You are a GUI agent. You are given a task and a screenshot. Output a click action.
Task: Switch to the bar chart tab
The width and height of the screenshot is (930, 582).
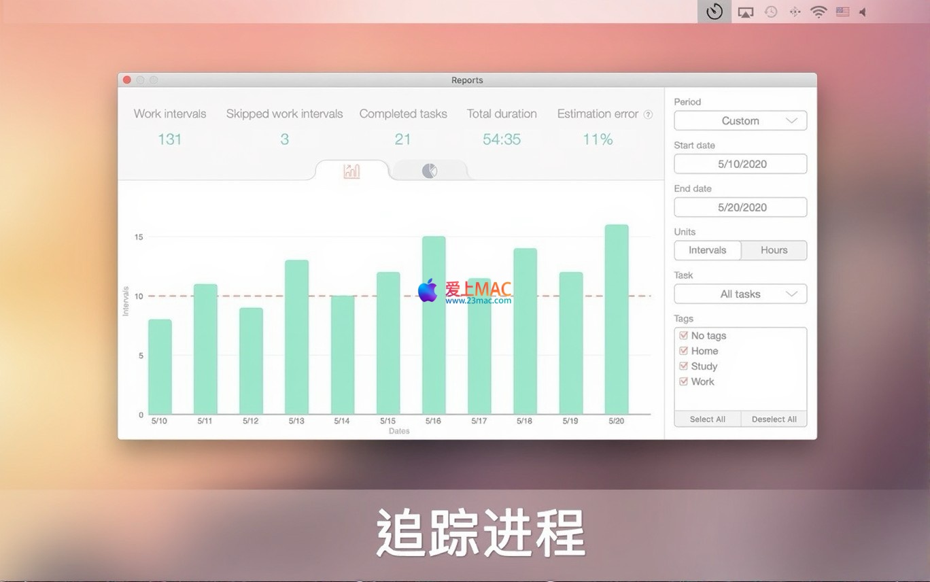351,171
